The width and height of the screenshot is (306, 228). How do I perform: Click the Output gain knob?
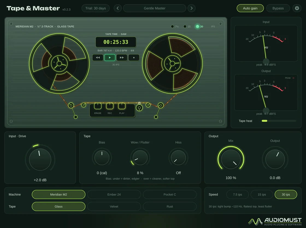275,159
